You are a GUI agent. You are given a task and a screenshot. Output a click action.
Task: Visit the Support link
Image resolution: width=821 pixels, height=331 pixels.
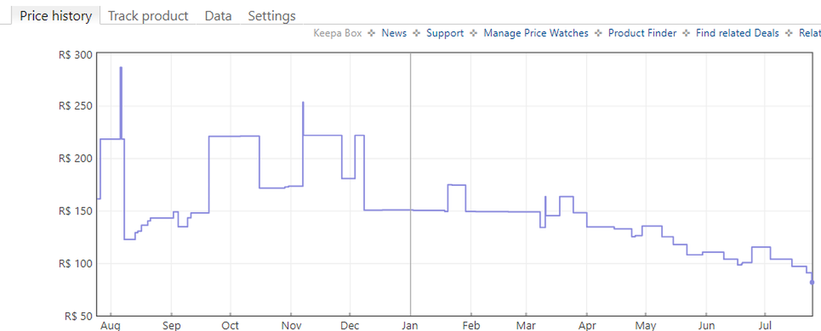click(445, 33)
